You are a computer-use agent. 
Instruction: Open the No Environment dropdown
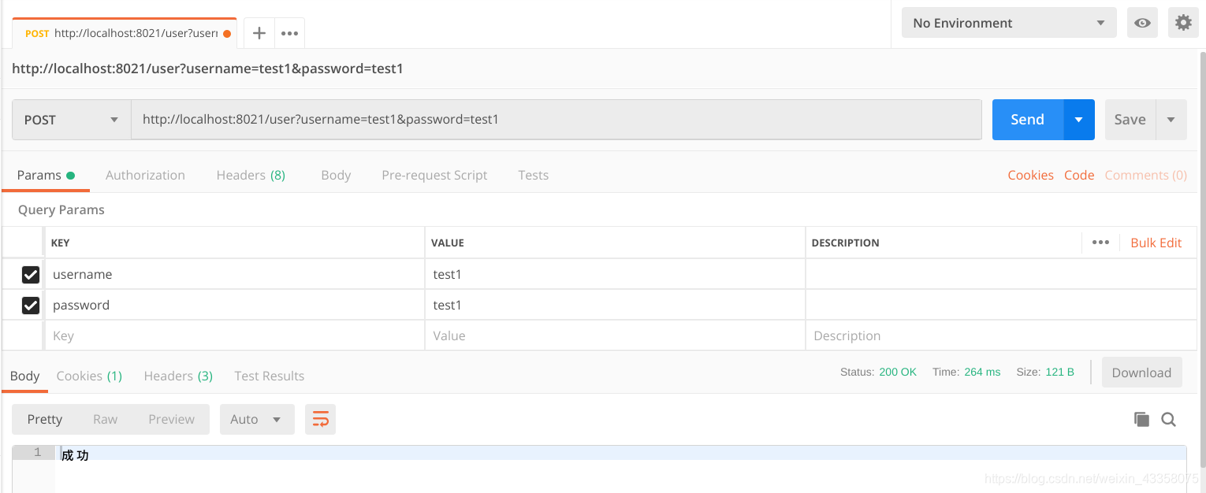tap(1009, 23)
